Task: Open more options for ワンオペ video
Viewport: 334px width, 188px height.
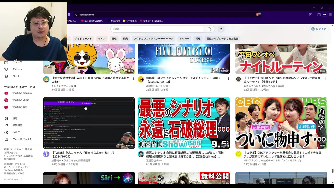Action: 326,78
